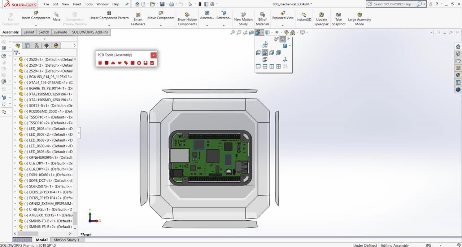462x247 pixels.
Task: Open the Tools menu
Action: pyautogui.click(x=89, y=4)
